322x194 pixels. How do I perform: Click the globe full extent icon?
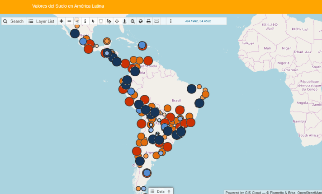coord(141,21)
